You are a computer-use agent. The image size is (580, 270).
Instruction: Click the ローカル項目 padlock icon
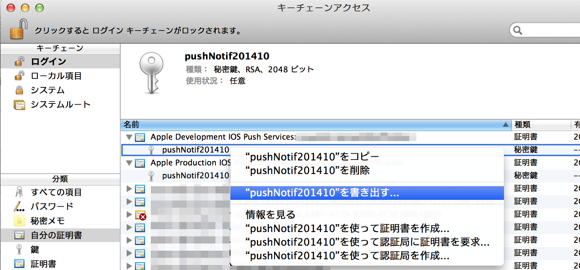point(19,76)
